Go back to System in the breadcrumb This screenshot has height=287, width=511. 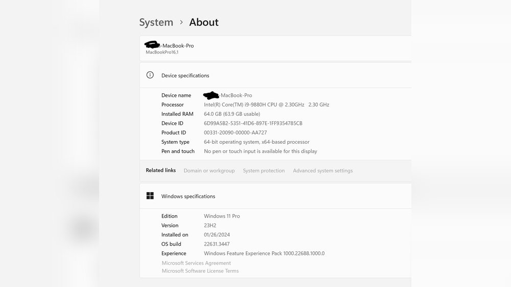coord(156,22)
